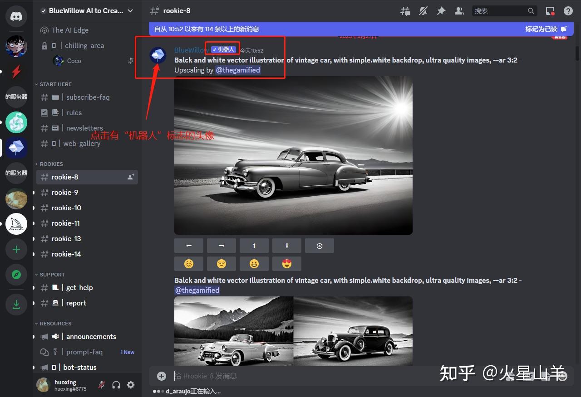
Task: Focus the rookie-8 message input box
Action: pos(318,376)
